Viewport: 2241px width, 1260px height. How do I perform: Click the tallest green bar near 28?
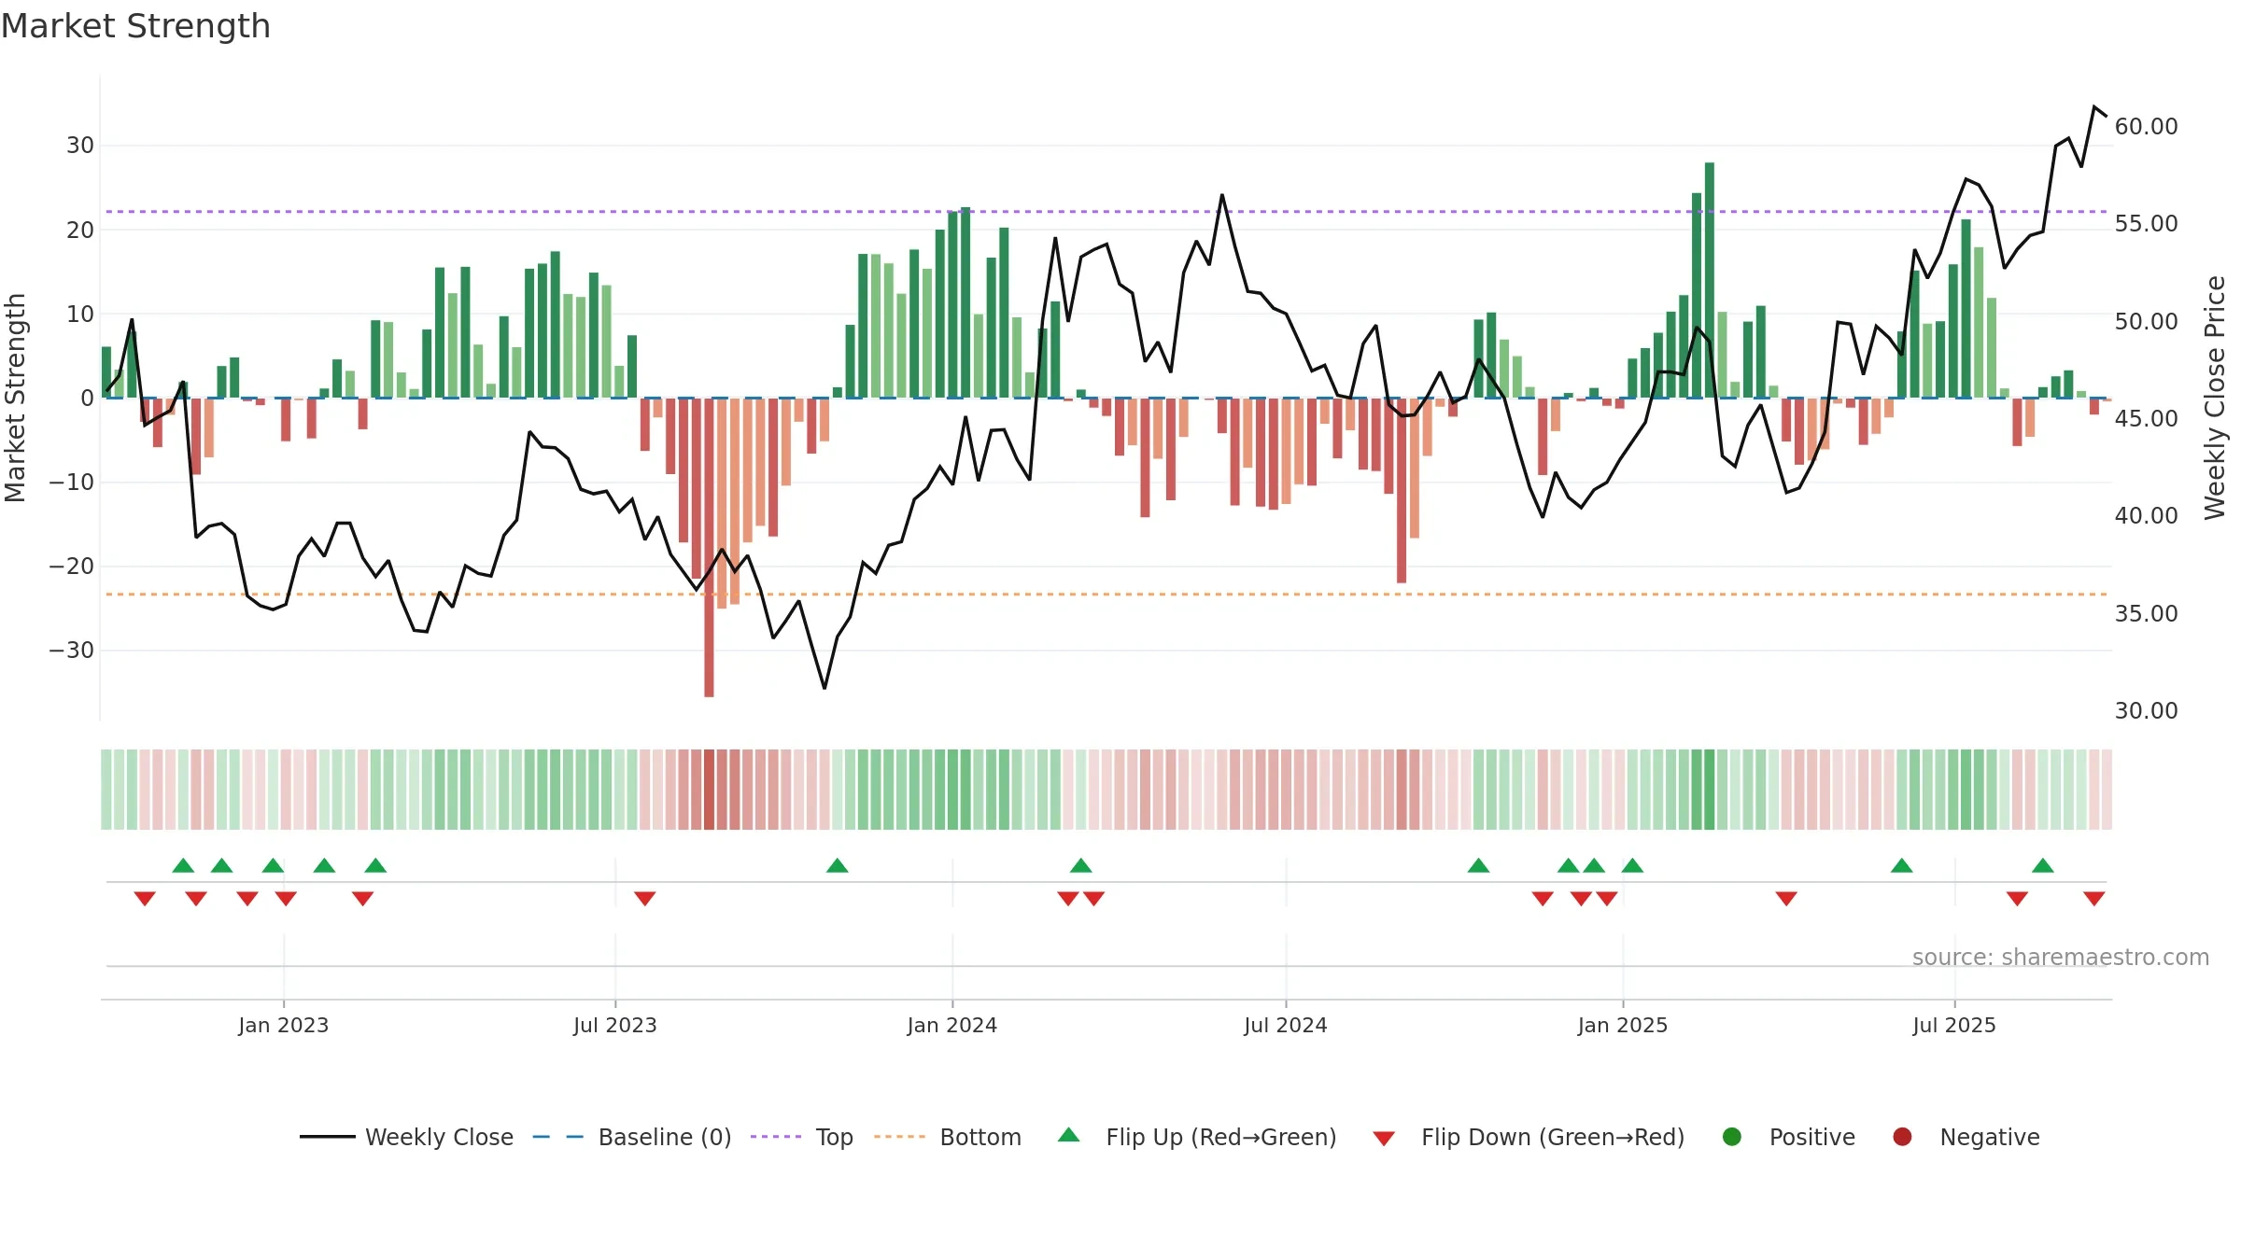coord(1710,280)
